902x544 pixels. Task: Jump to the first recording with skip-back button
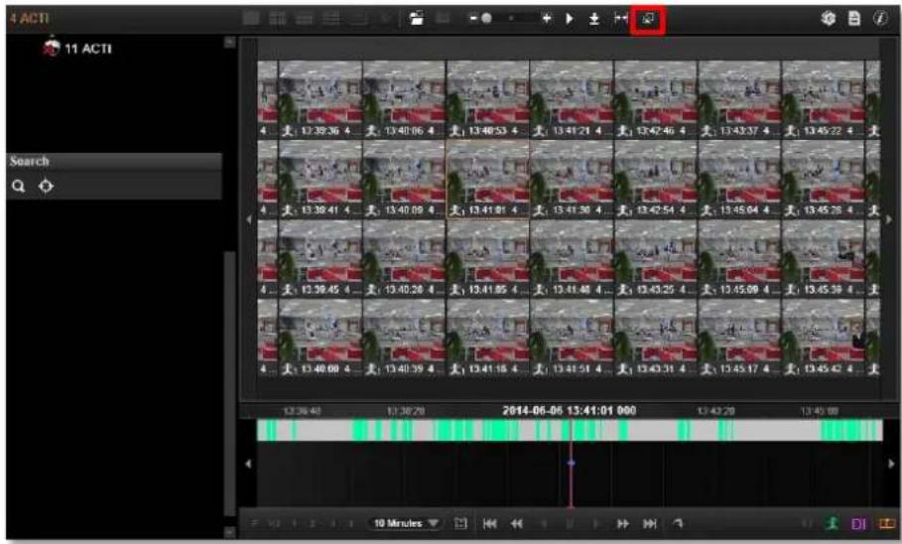coord(489,523)
